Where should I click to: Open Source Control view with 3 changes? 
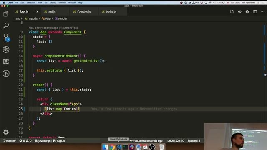pos(6,37)
